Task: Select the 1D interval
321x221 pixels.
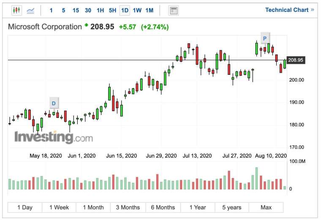Action: 125,11
